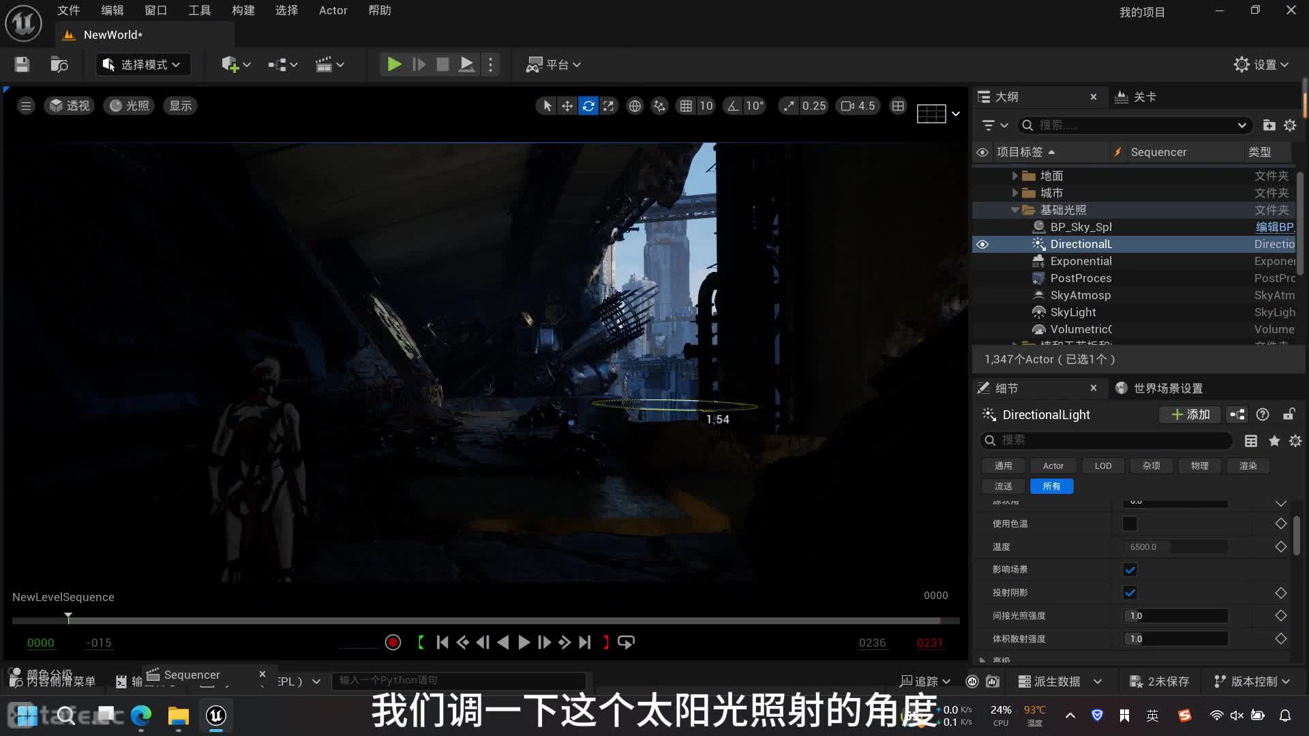Image resolution: width=1309 pixels, height=736 pixels.
Task: Click the details panel help question icon
Action: pos(1263,414)
